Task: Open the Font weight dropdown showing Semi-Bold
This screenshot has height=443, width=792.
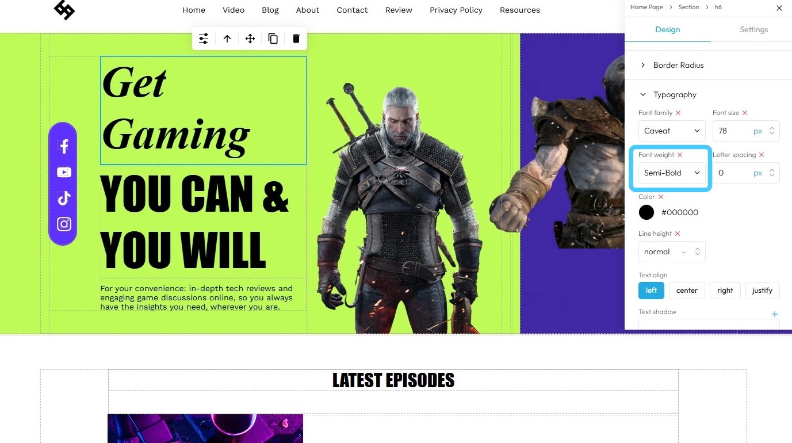Action: 672,173
